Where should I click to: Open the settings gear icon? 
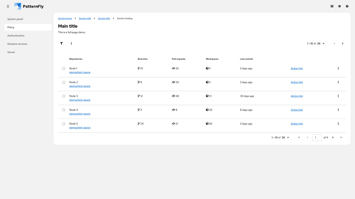339,6
